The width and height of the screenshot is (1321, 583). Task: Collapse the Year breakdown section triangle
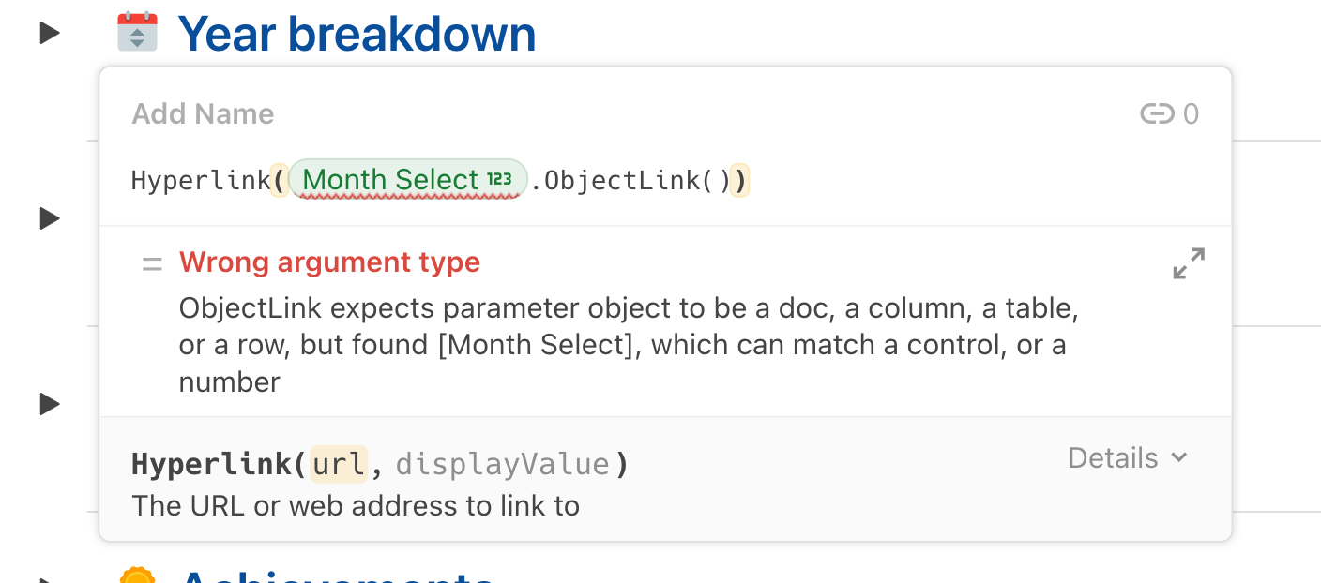coord(49,34)
